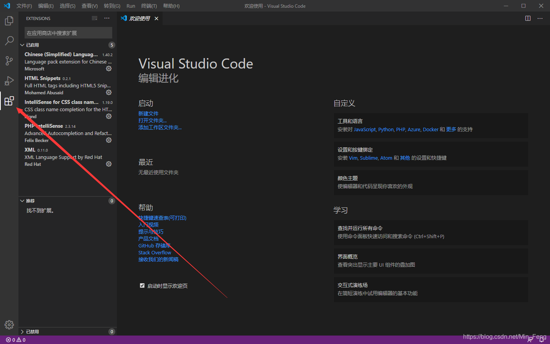Open the 界面概览 interface overview card
The image size is (550, 344).
(x=431, y=261)
